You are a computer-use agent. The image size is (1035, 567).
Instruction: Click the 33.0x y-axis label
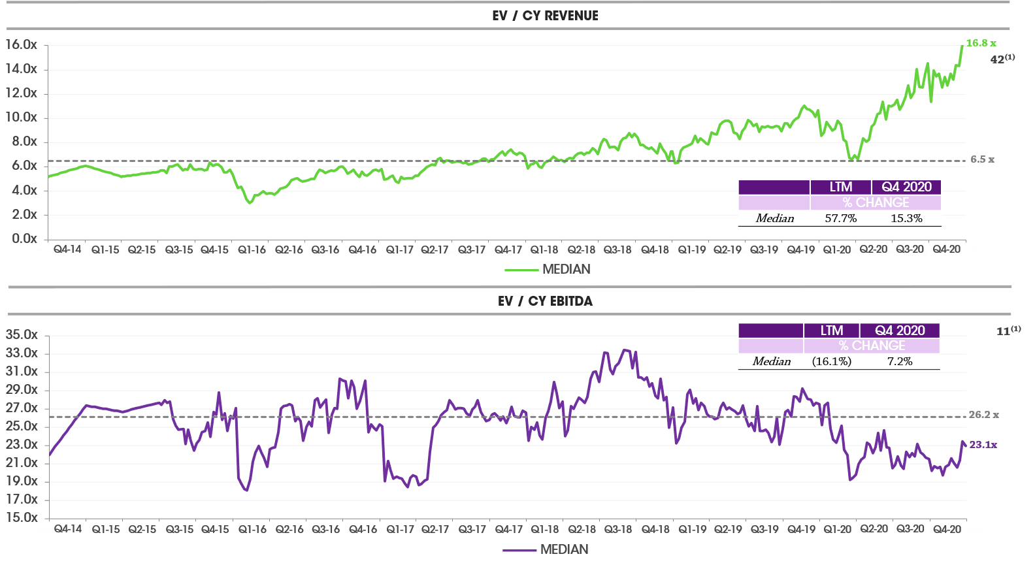point(22,353)
